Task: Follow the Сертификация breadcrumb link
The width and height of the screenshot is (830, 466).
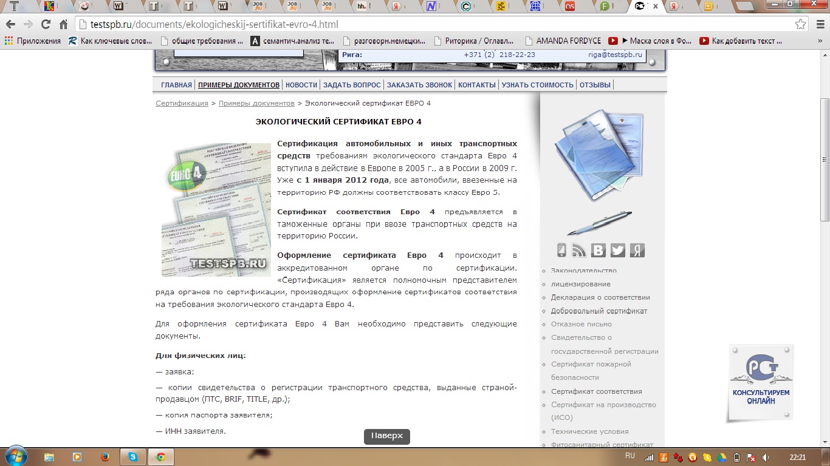Action: point(182,103)
